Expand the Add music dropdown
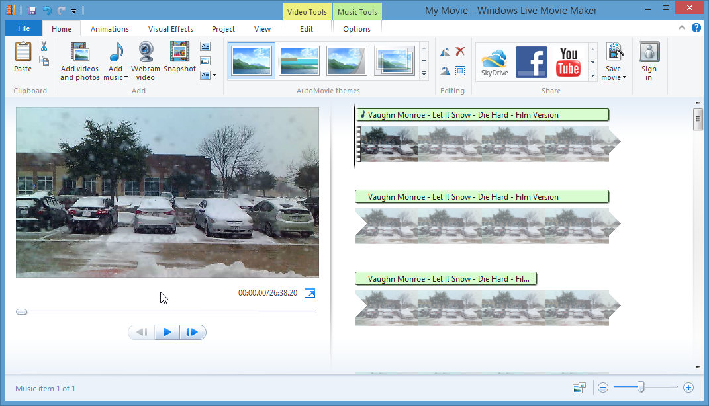709x406 pixels. 116,77
